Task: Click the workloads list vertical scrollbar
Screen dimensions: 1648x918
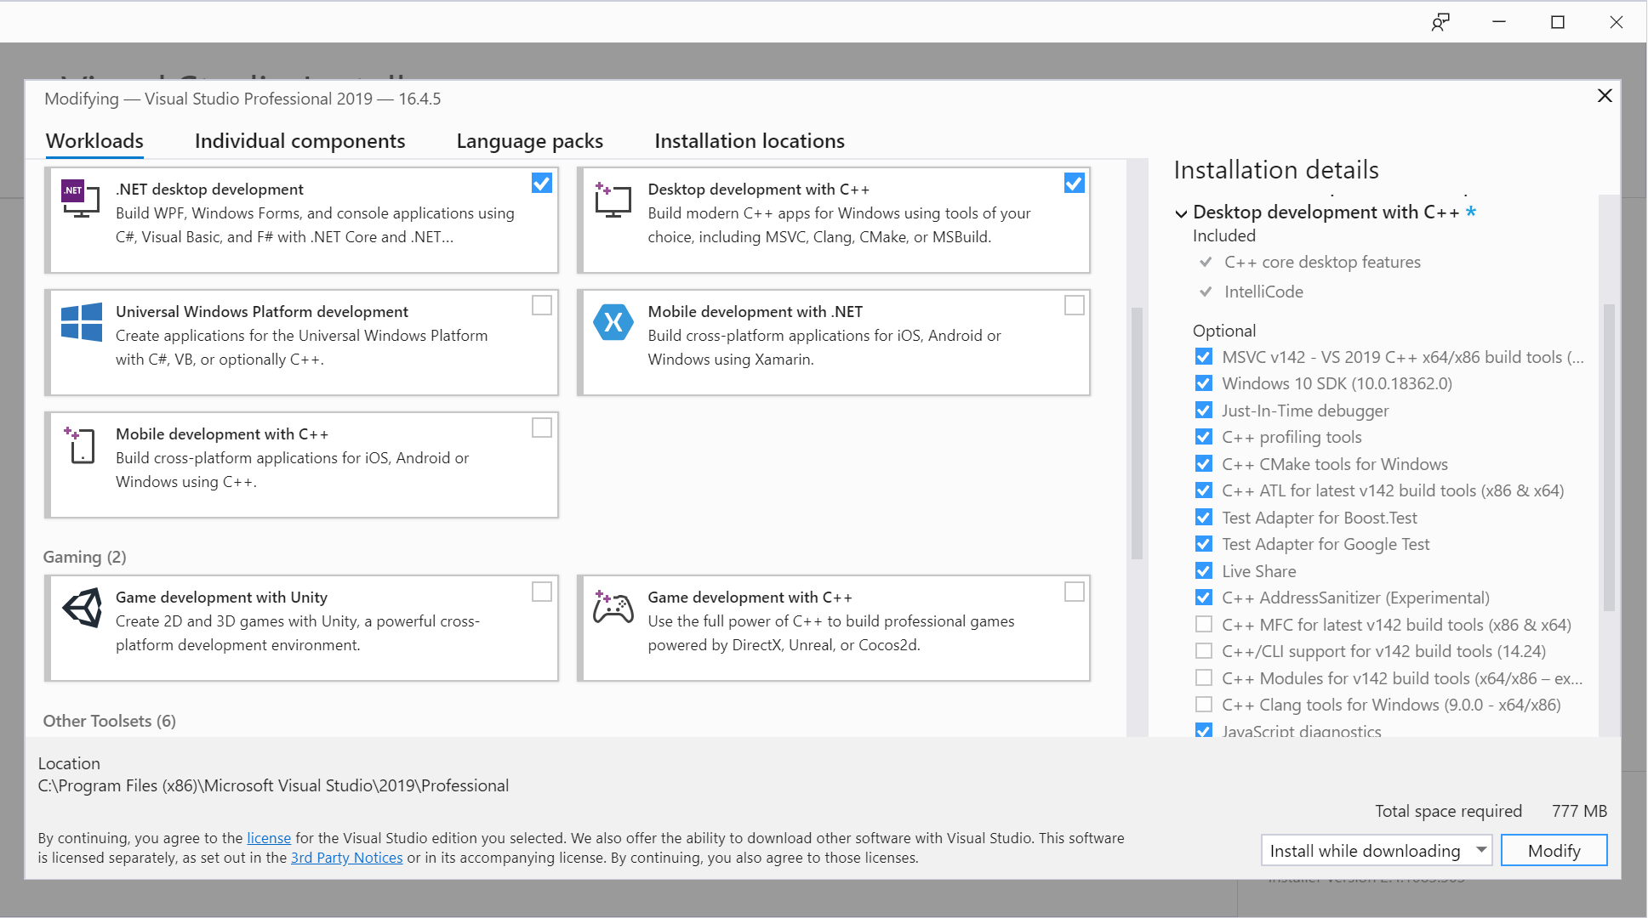Action: pyautogui.click(x=1137, y=433)
